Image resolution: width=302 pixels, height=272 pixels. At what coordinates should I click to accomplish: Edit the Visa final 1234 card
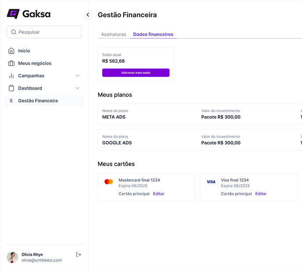point(261,194)
